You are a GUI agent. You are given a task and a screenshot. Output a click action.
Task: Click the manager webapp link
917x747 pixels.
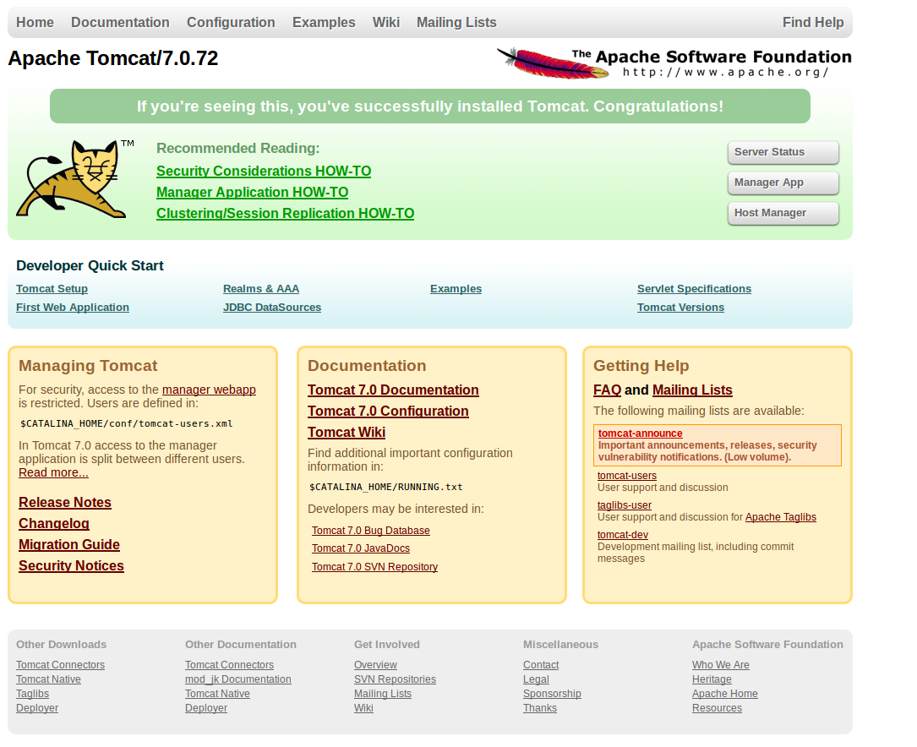209,390
